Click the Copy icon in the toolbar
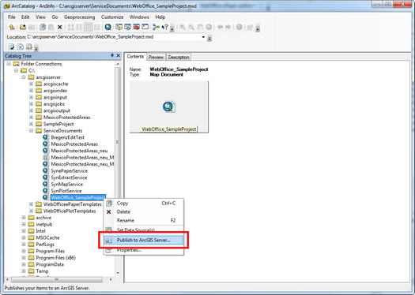415x295 pixels. (x=43, y=27)
